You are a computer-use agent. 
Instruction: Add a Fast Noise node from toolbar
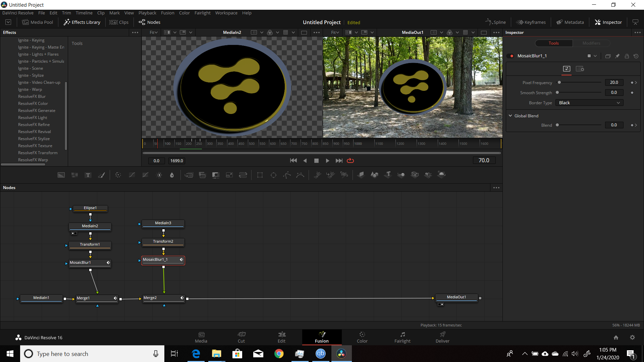pos(74,175)
